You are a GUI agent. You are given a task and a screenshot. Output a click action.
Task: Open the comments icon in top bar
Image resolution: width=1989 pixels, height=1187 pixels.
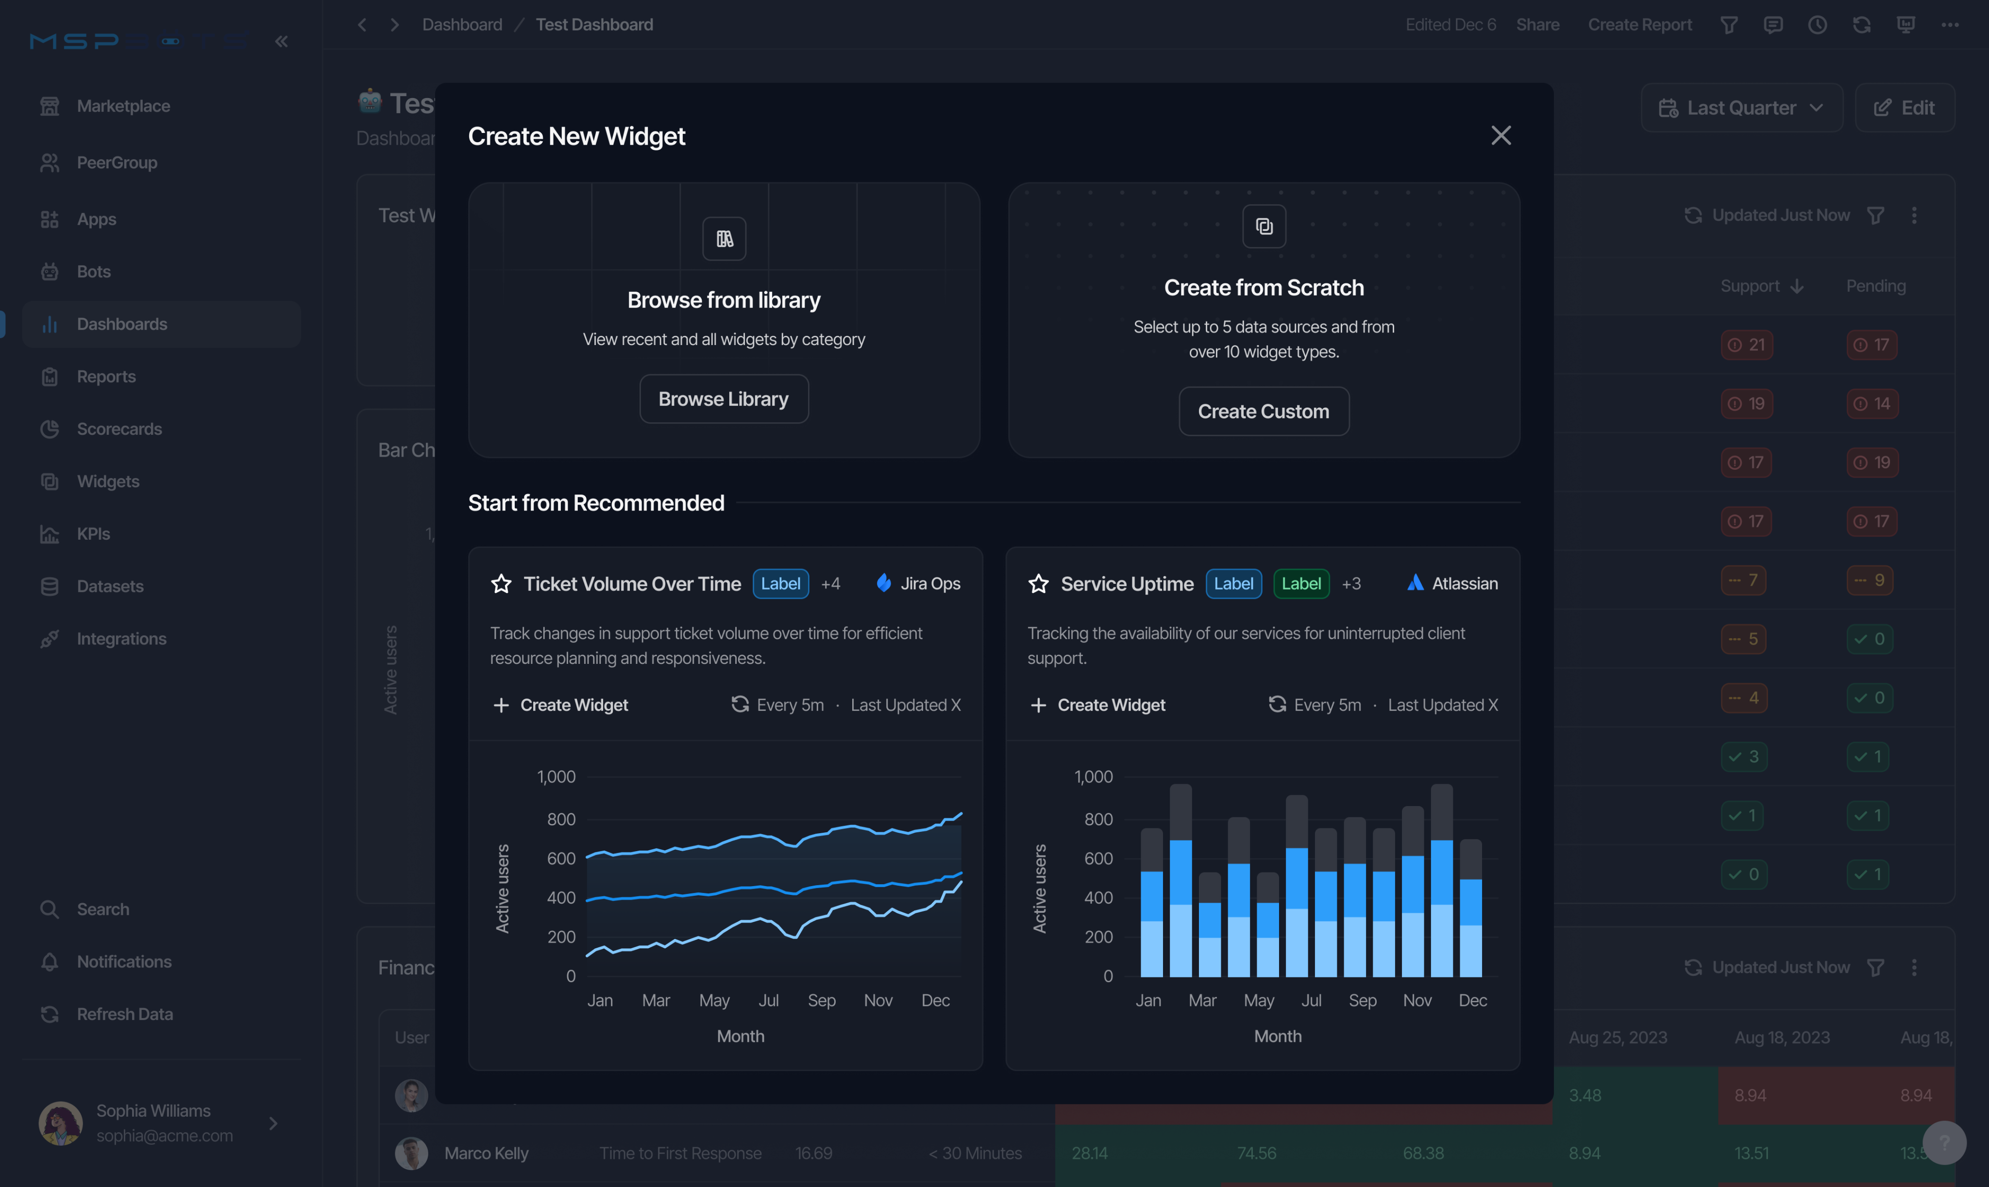1773,25
